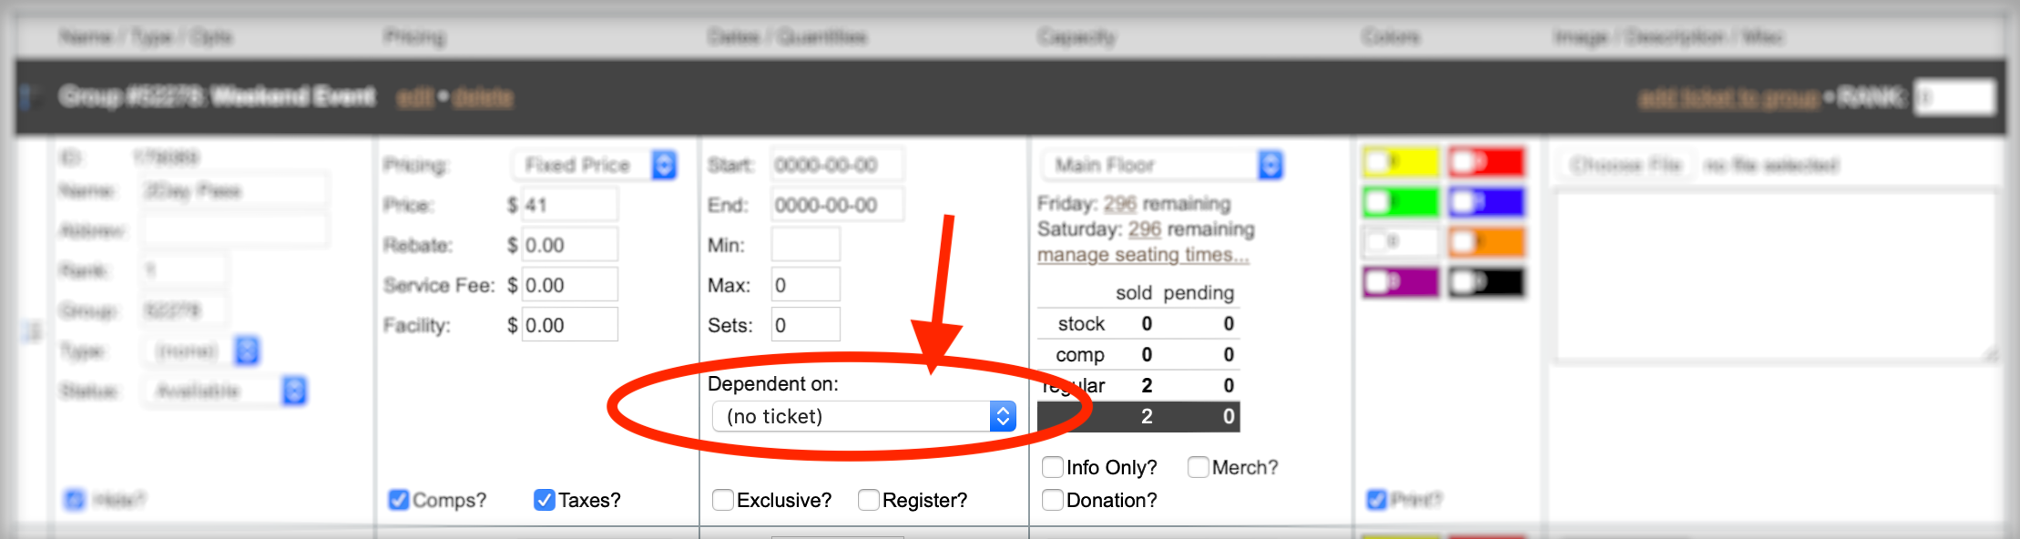The height and width of the screenshot is (539, 2020).
Task: Select the red color swatch
Action: [1486, 162]
